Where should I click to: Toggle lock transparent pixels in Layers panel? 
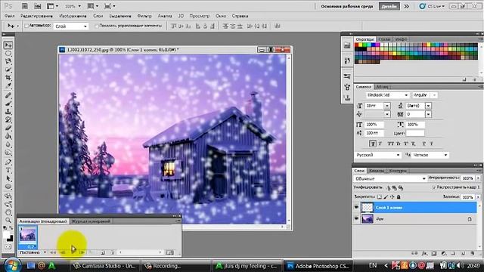point(380,196)
